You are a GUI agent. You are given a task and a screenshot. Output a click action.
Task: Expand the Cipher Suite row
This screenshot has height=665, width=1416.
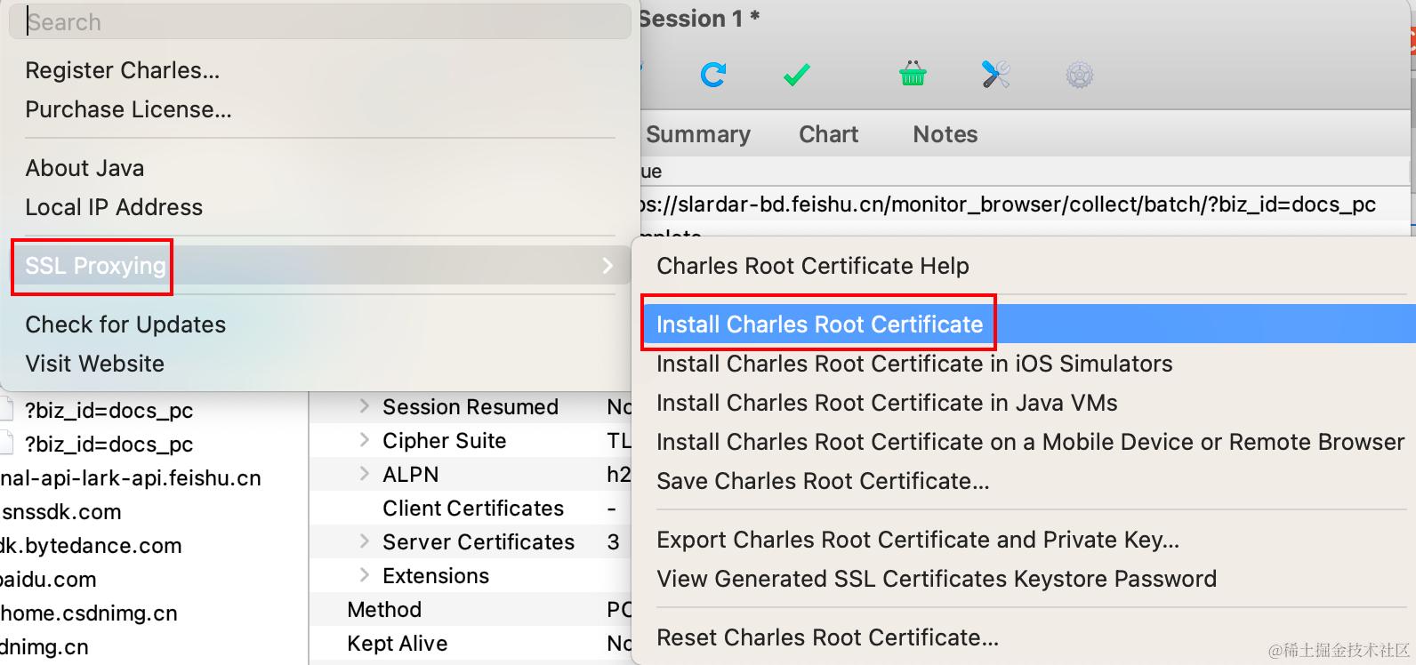(364, 440)
